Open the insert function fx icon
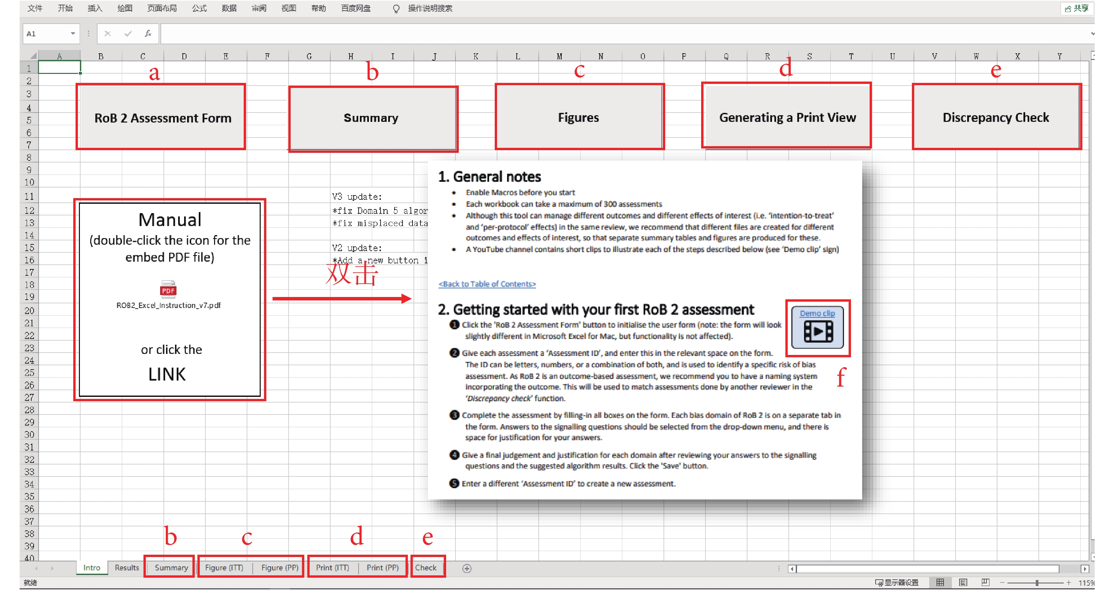This screenshot has height=590, width=1114. 148,33
